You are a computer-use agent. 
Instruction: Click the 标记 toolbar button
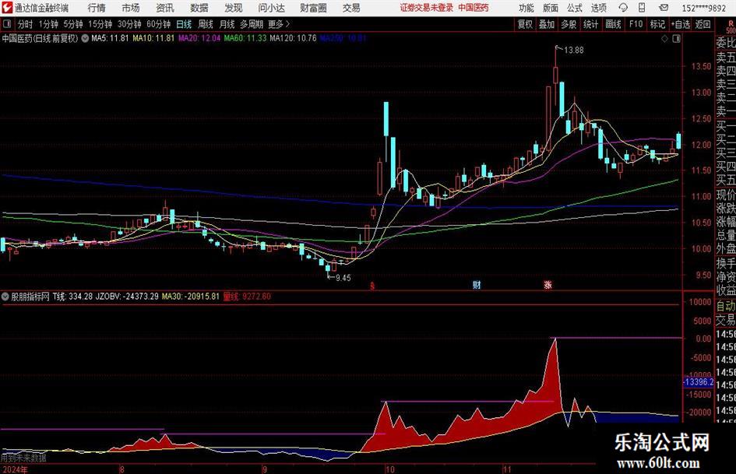click(x=657, y=24)
